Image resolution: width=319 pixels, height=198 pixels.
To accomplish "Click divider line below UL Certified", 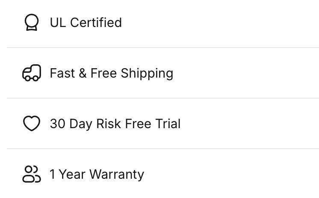I will pyautogui.click(x=163, y=48).
